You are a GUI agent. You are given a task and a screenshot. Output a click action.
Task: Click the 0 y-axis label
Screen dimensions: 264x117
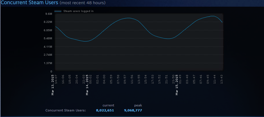(51, 72)
